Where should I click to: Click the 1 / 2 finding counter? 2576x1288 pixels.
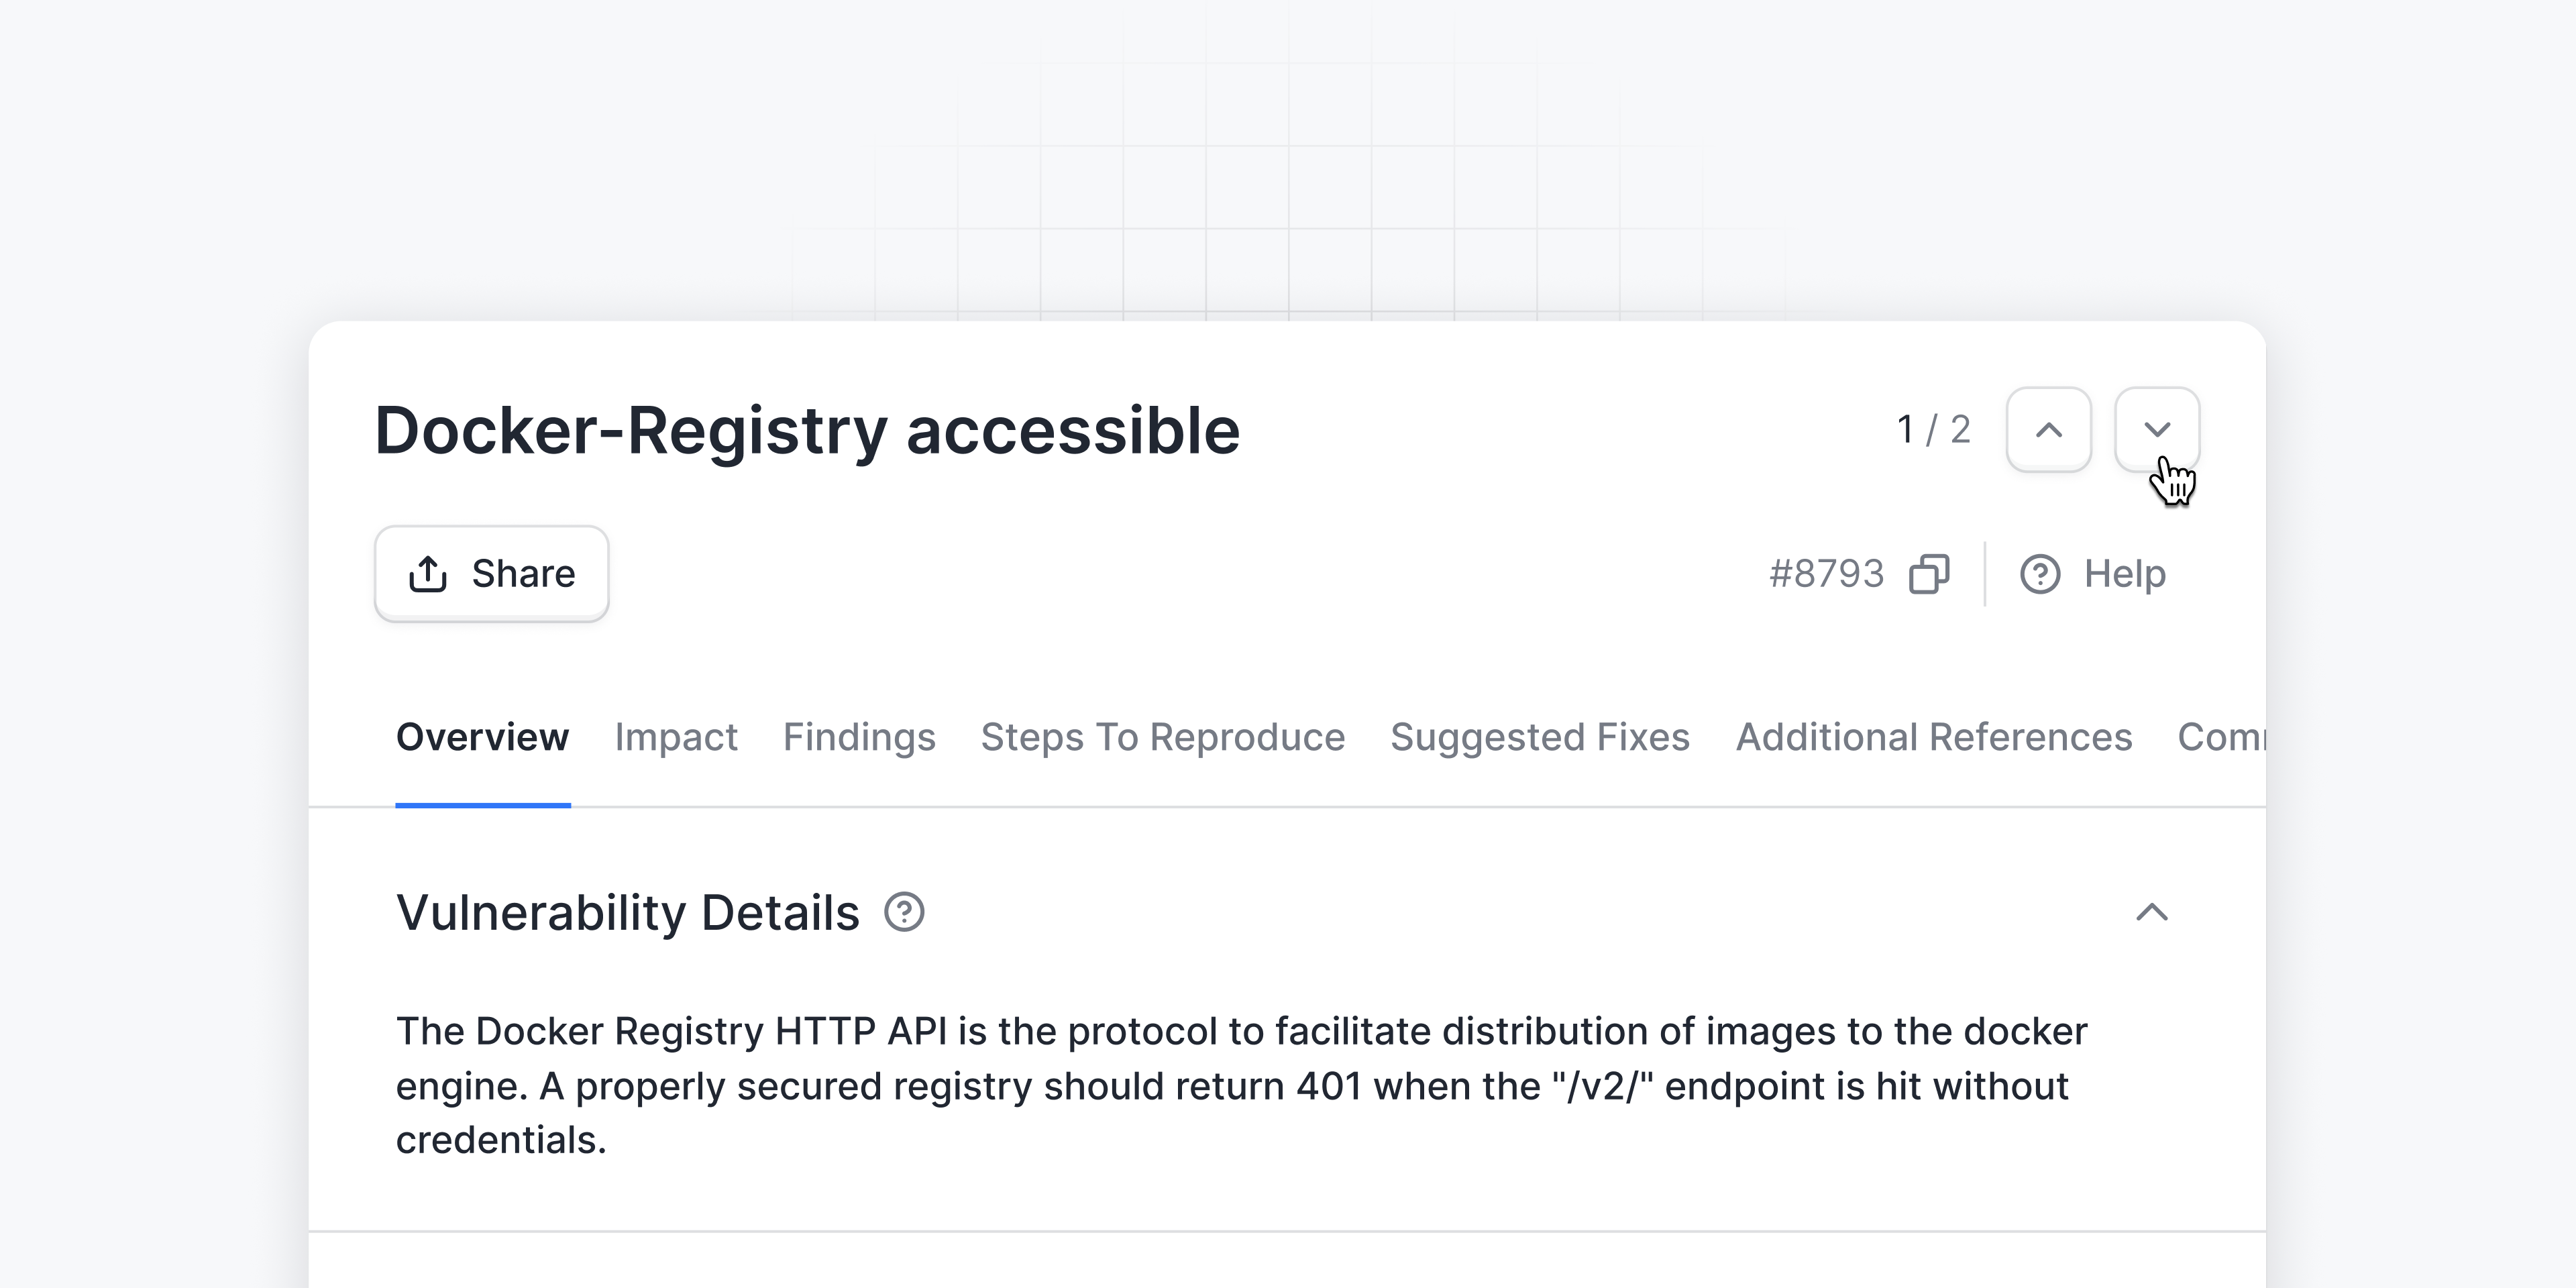coord(1934,430)
